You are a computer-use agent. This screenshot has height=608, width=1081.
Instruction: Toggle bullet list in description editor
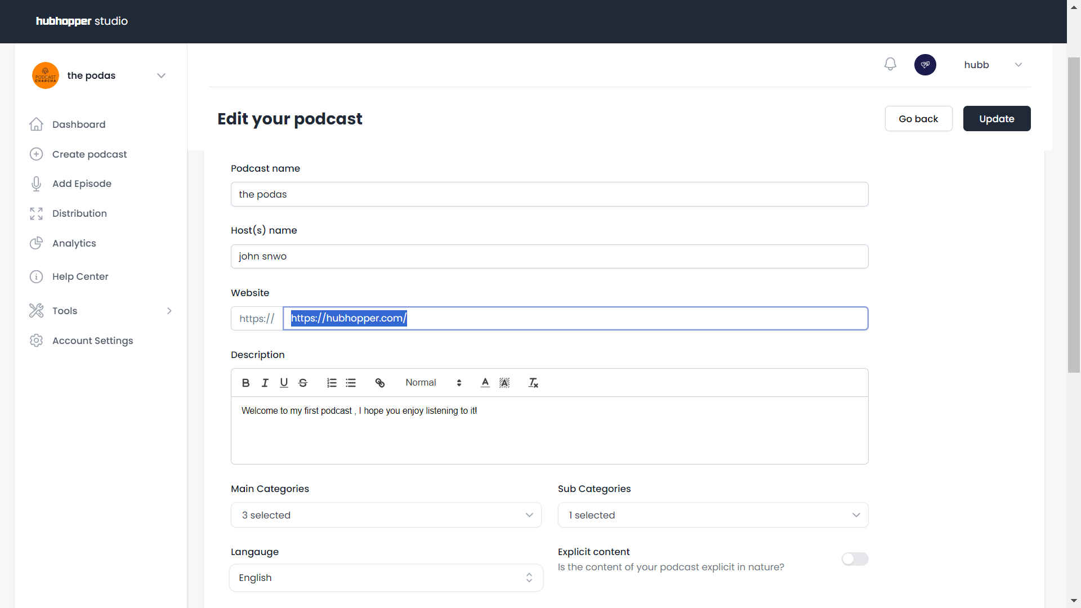(351, 382)
